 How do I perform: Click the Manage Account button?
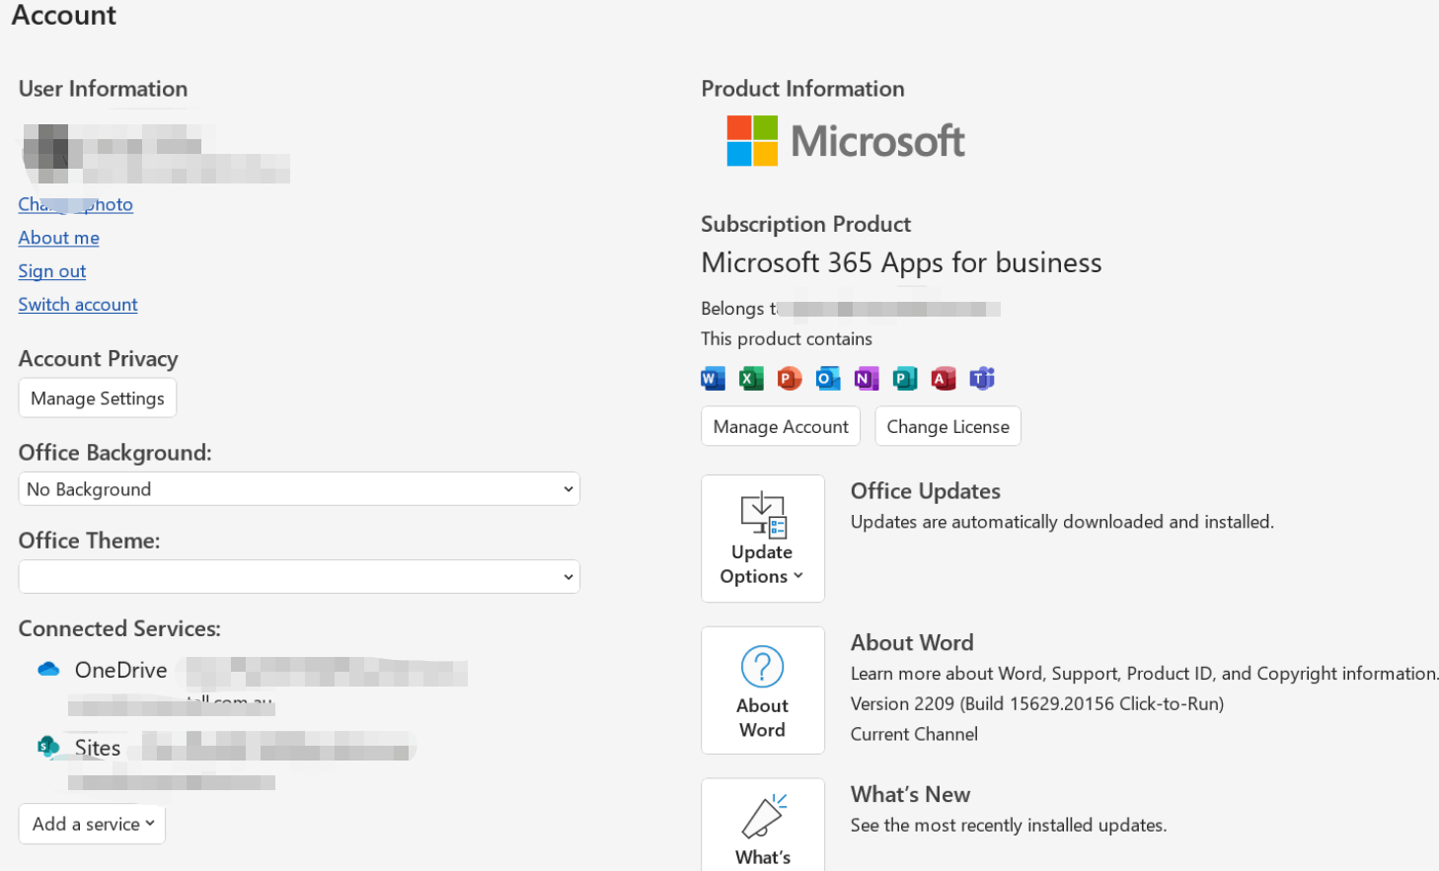pyautogui.click(x=781, y=427)
